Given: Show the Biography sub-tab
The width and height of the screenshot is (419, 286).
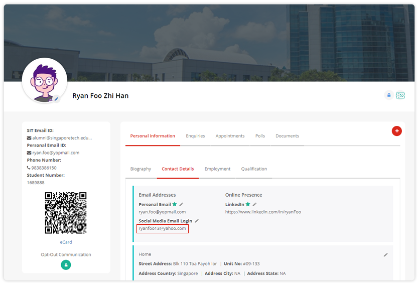Looking at the screenshot, I should 141,169.
